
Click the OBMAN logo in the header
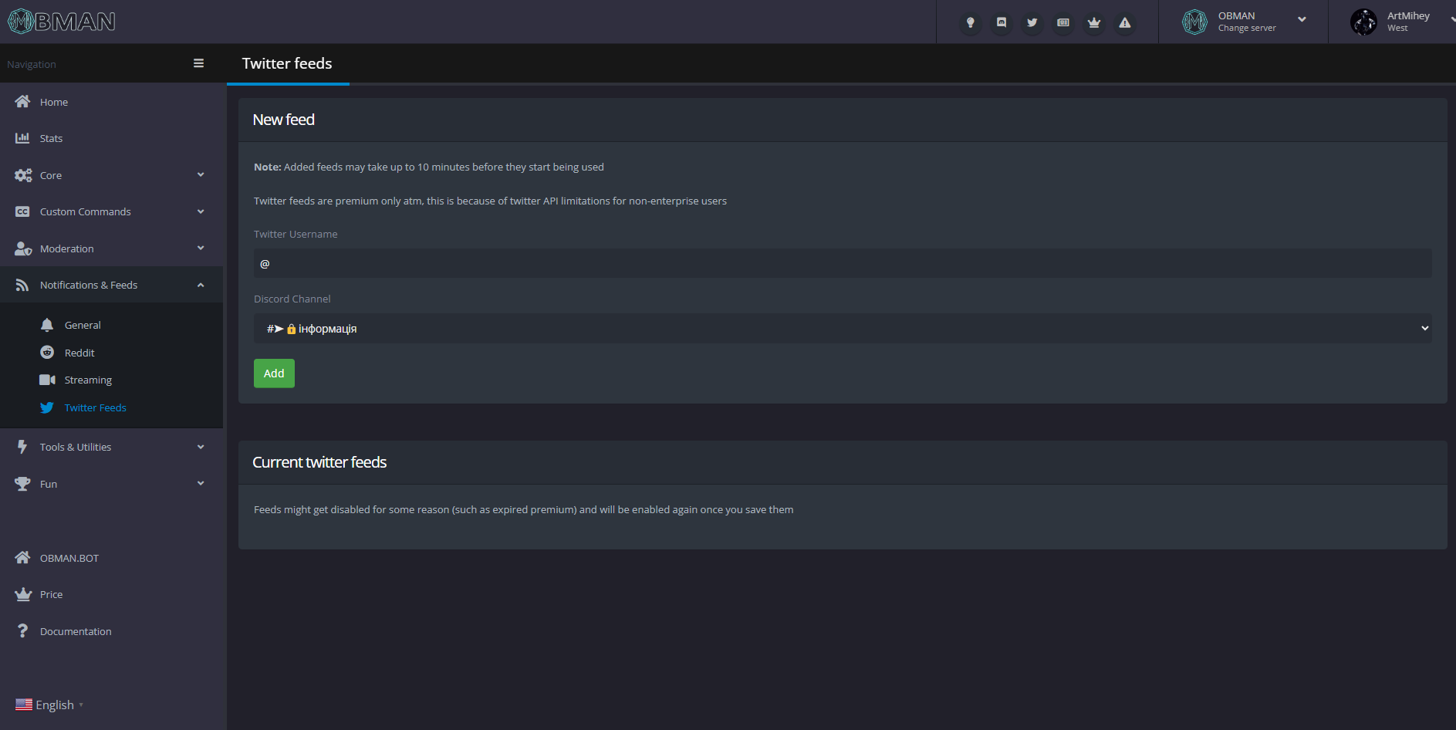62,22
